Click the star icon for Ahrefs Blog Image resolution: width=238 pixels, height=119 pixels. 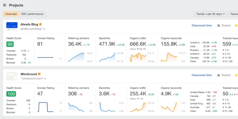point(236,25)
